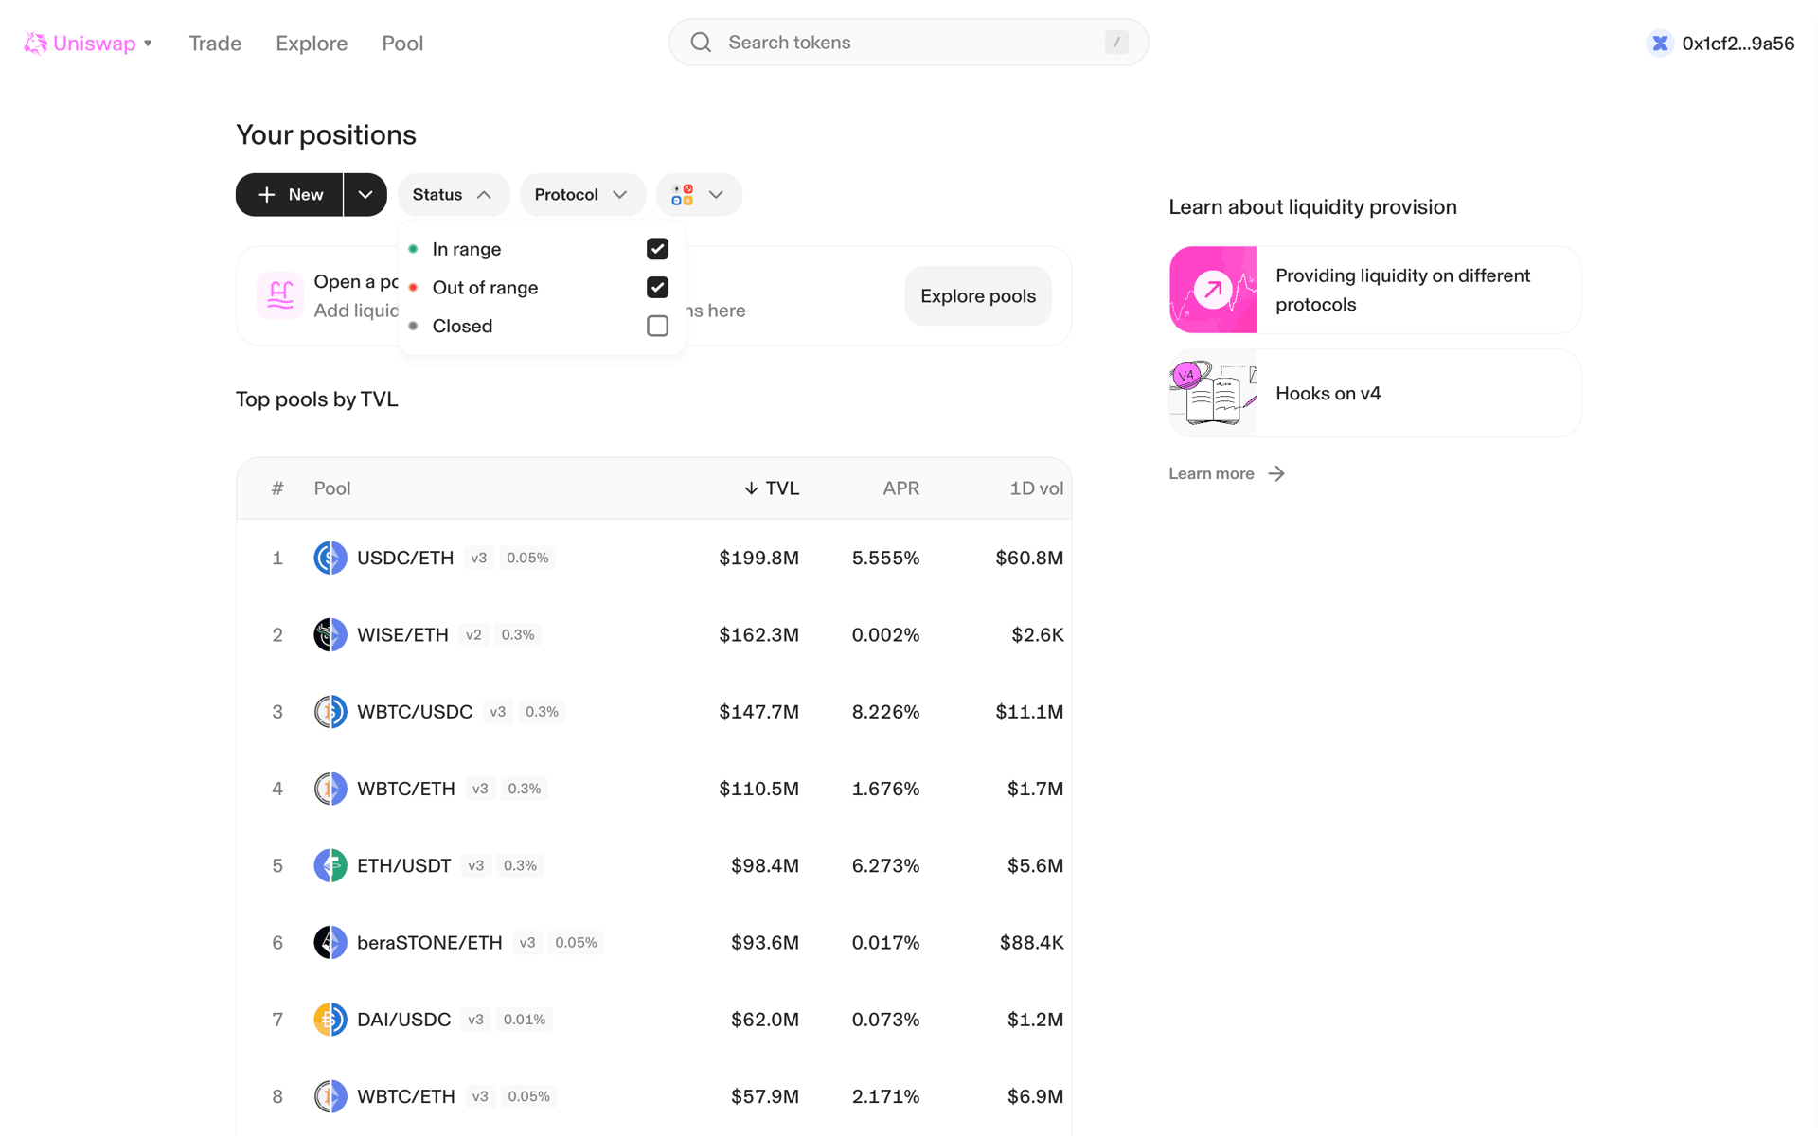Click the TVL down-arrow sort icon
The height and width of the screenshot is (1136, 1818).
point(751,488)
